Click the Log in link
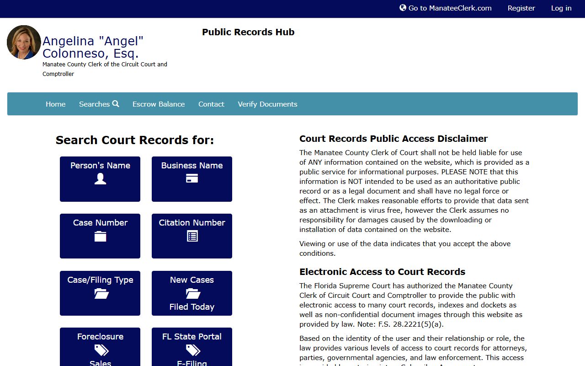 click(x=561, y=8)
